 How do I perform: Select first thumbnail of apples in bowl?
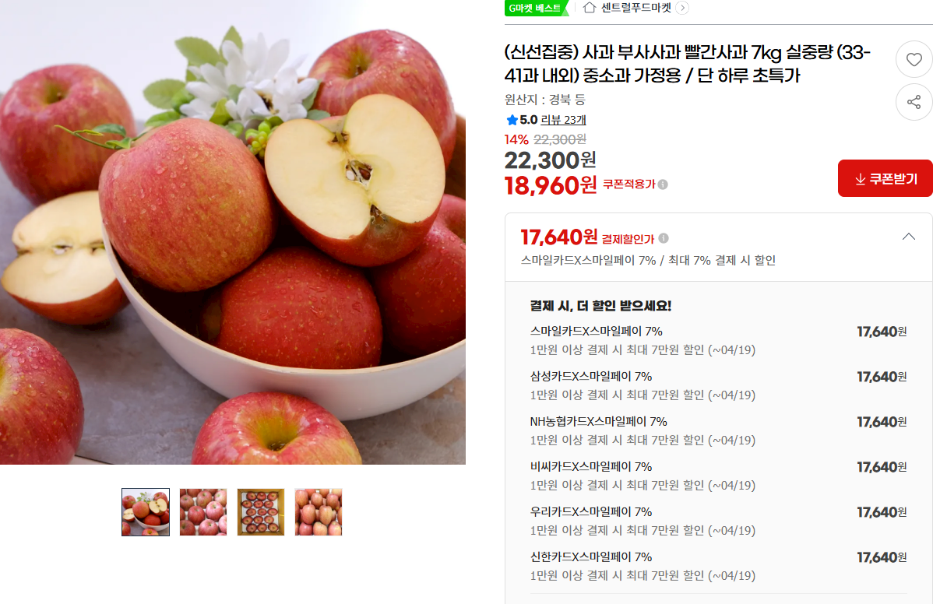146,512
